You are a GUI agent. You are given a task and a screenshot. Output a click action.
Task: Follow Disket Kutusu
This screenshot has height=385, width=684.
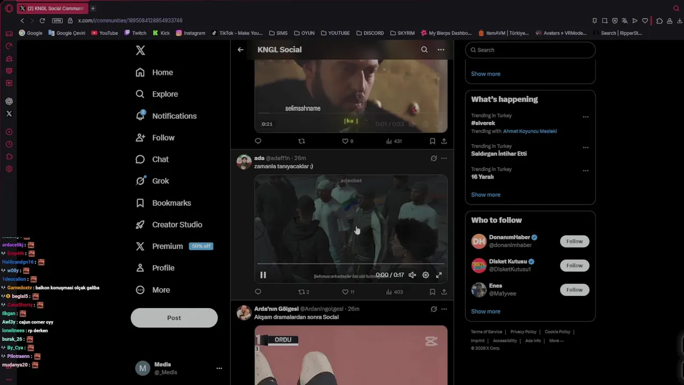click(574, 266)
